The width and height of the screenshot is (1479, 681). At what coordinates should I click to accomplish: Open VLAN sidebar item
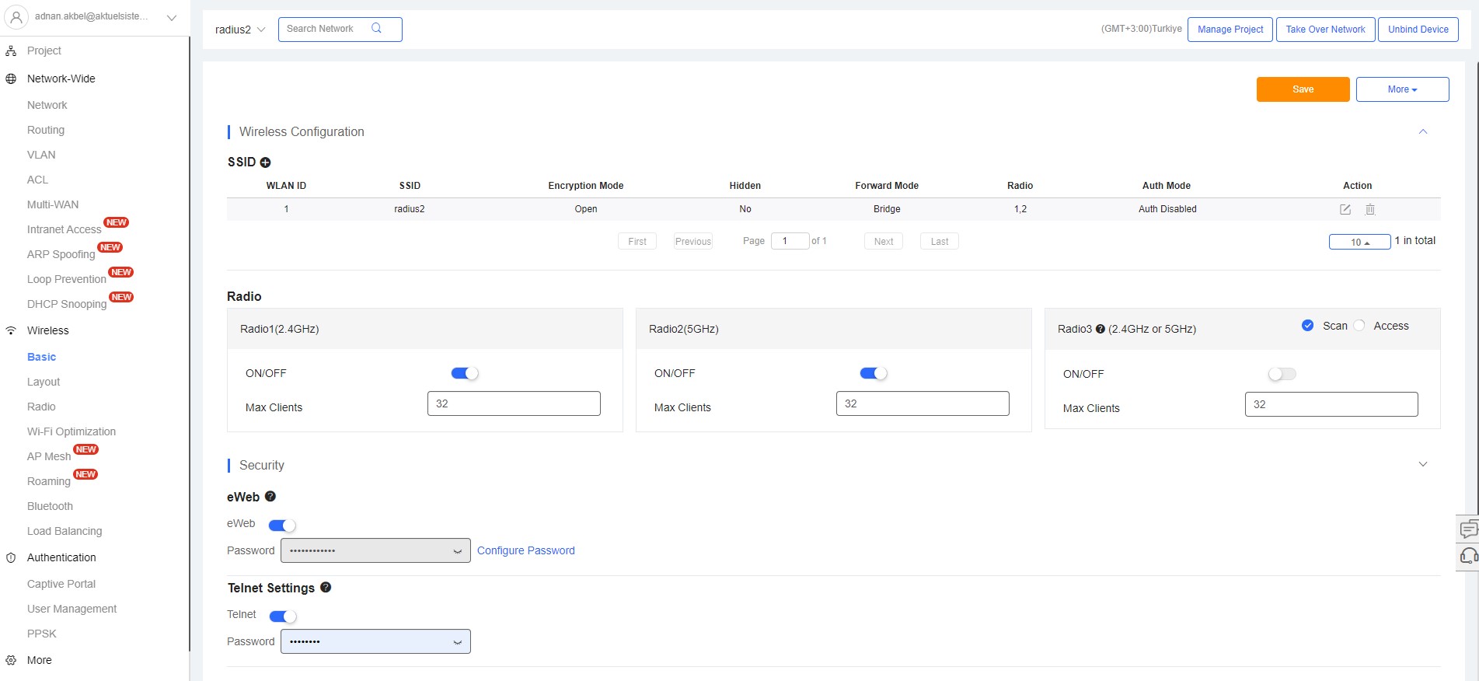[x=41, y=155]
